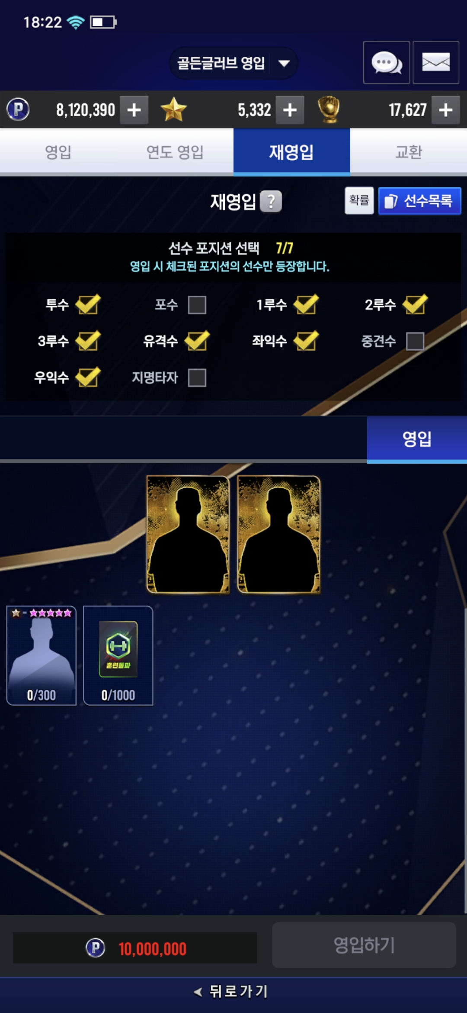Tap the golden glove currency icon
The image size is (467, 1013).
click(329, 110)
